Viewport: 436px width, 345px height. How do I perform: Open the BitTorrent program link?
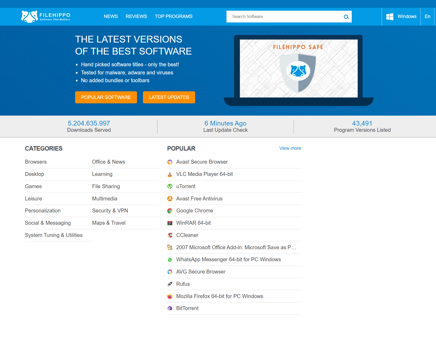click(x=187, y=308)
